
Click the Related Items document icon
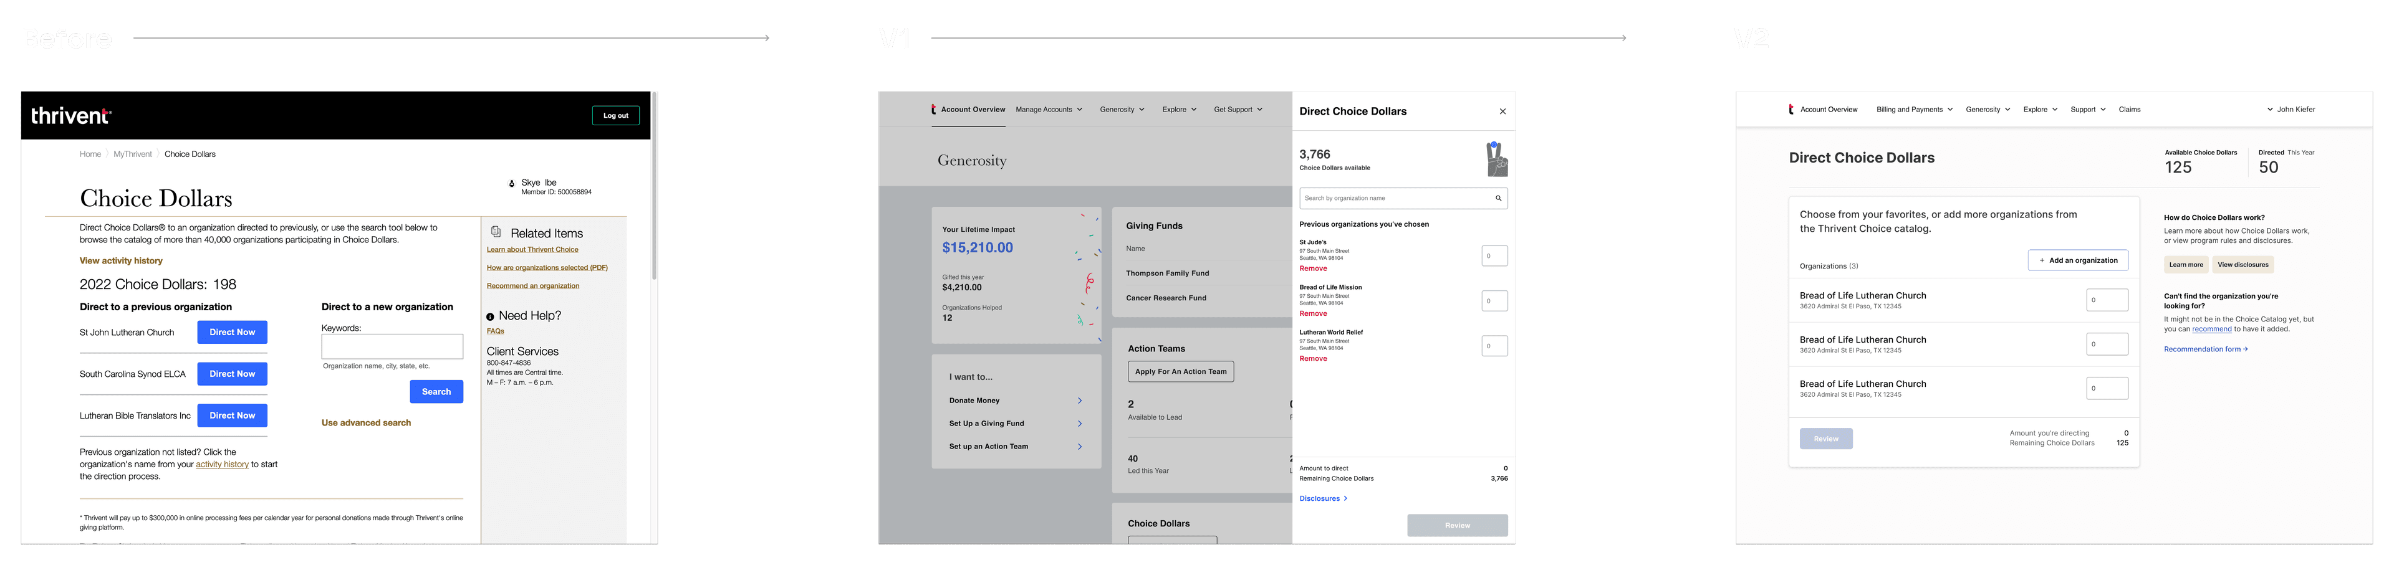click(496, 231)
